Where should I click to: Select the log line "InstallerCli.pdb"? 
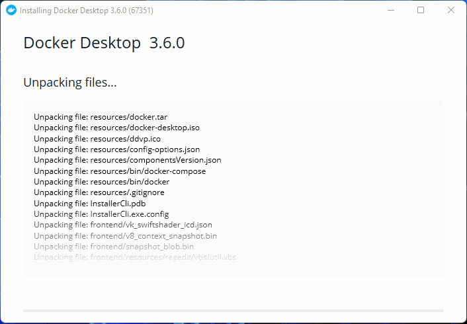tap(90, 204)
